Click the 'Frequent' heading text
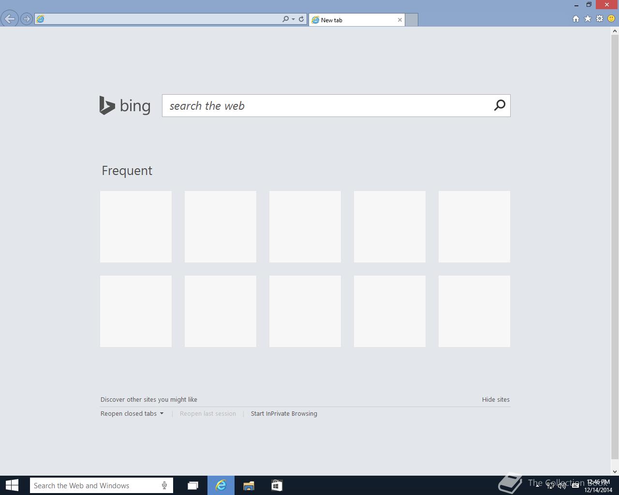 [127, 171]
